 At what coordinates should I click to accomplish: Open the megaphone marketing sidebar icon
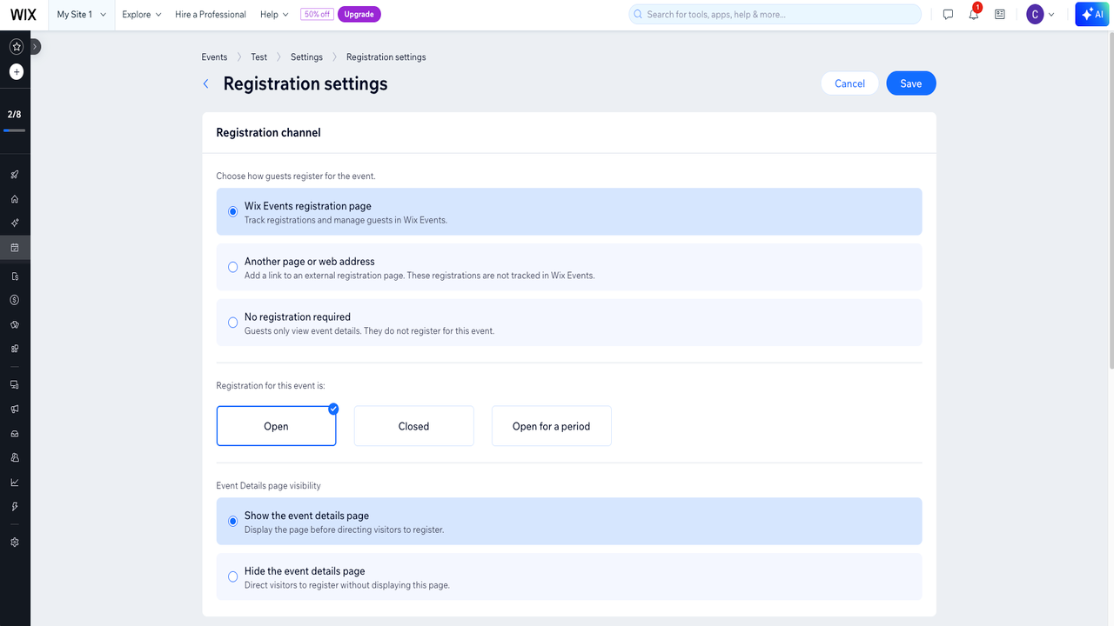[x=15, y=409]
